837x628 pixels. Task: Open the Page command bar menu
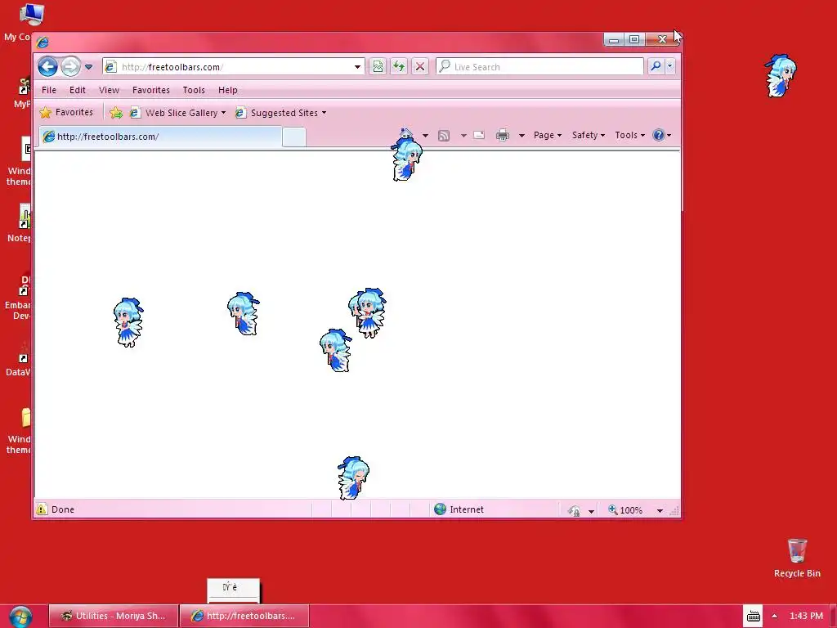click(547, 135)
